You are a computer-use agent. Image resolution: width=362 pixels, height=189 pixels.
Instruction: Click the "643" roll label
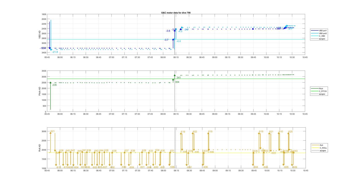[295, 151]
